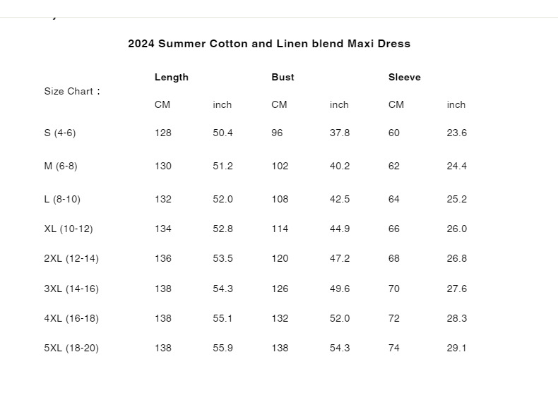The height and width of the screenshot is (400, 558).
Task: Click the Size Chart label
Action: [72, 92]
